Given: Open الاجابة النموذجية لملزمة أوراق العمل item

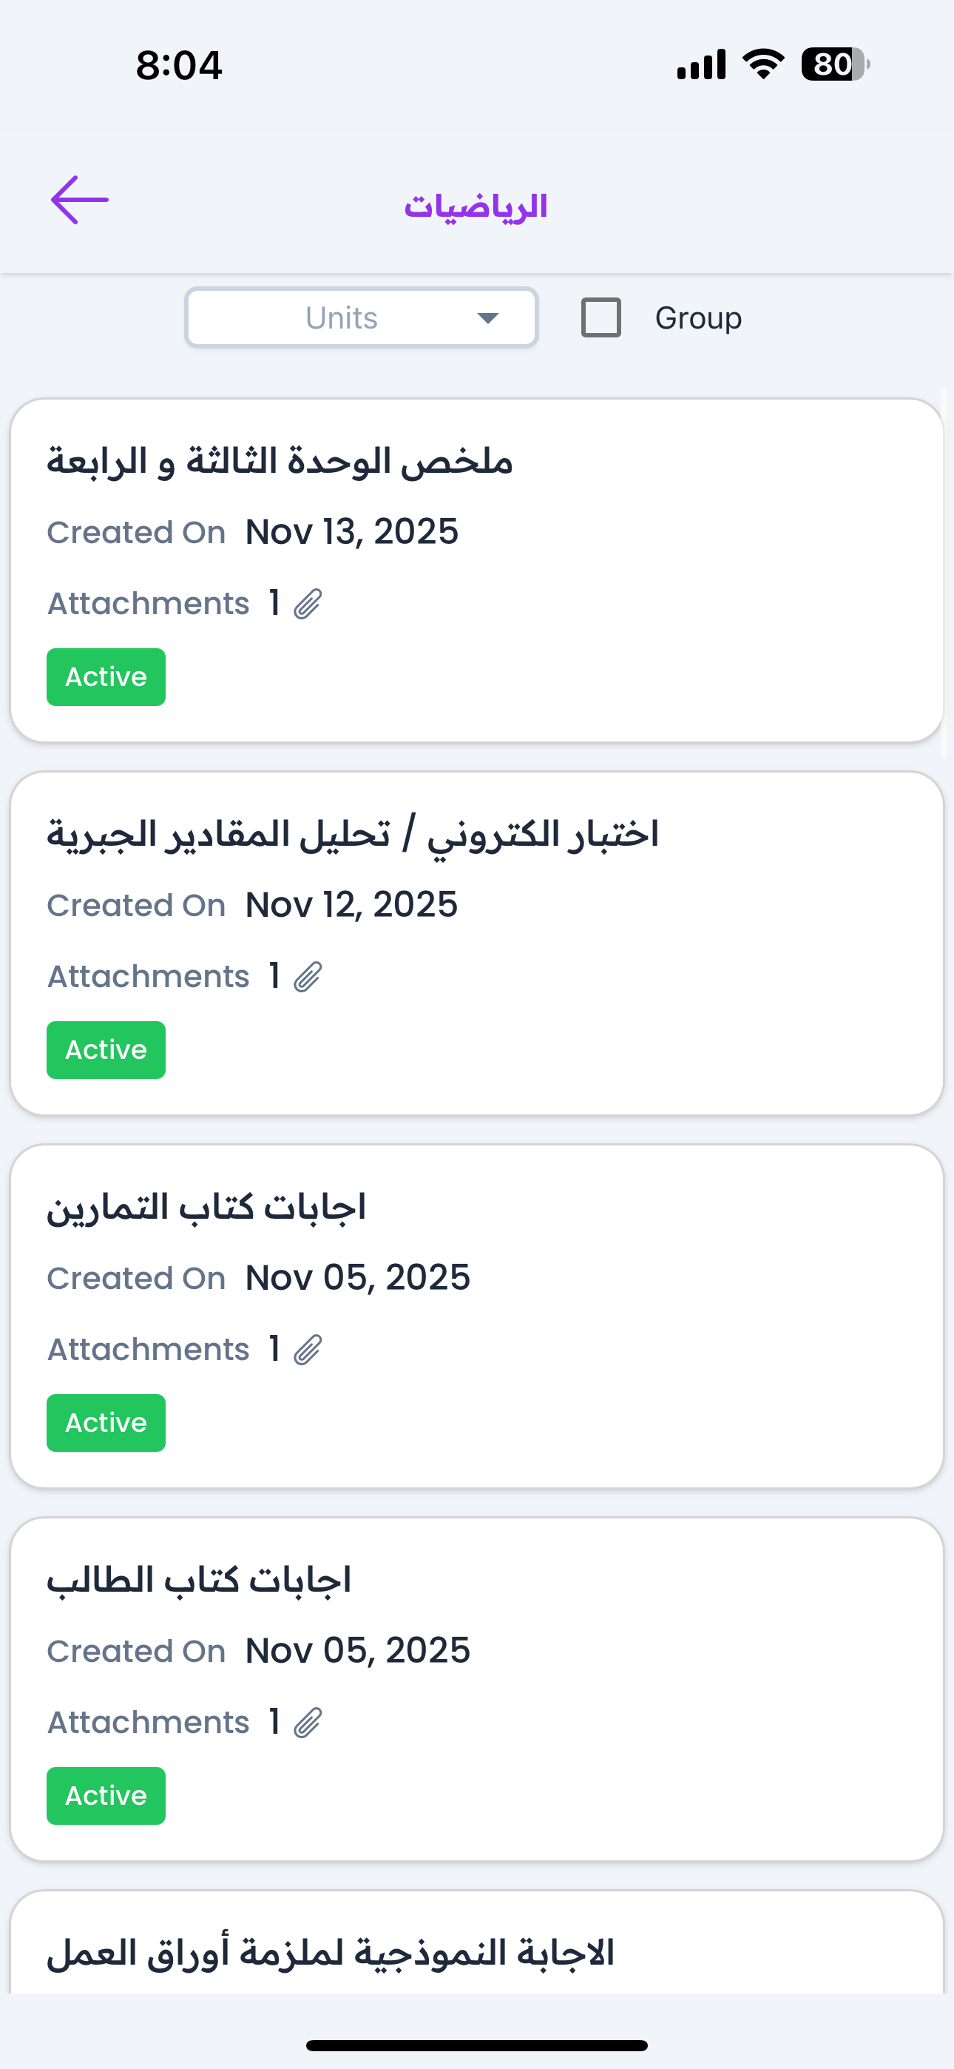Looking at the screenshot, I should [x=331, y=1954].
